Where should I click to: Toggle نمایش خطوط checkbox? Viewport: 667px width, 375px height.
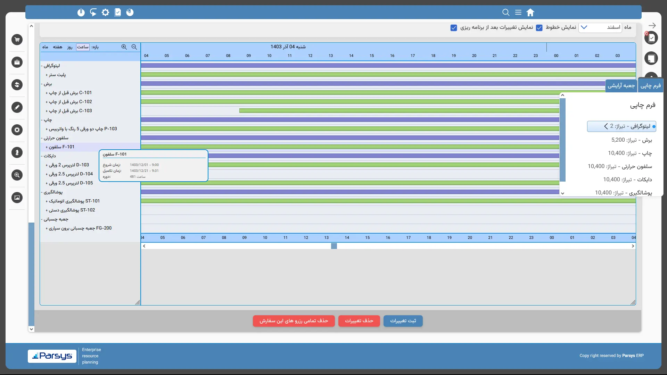pos(539,28)
